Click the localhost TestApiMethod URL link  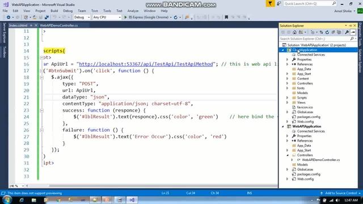click(146, 64)
